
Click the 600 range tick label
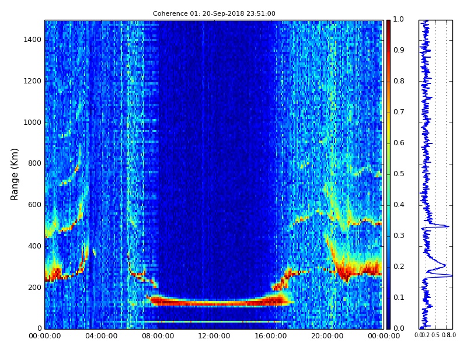(x=35, y=205)
